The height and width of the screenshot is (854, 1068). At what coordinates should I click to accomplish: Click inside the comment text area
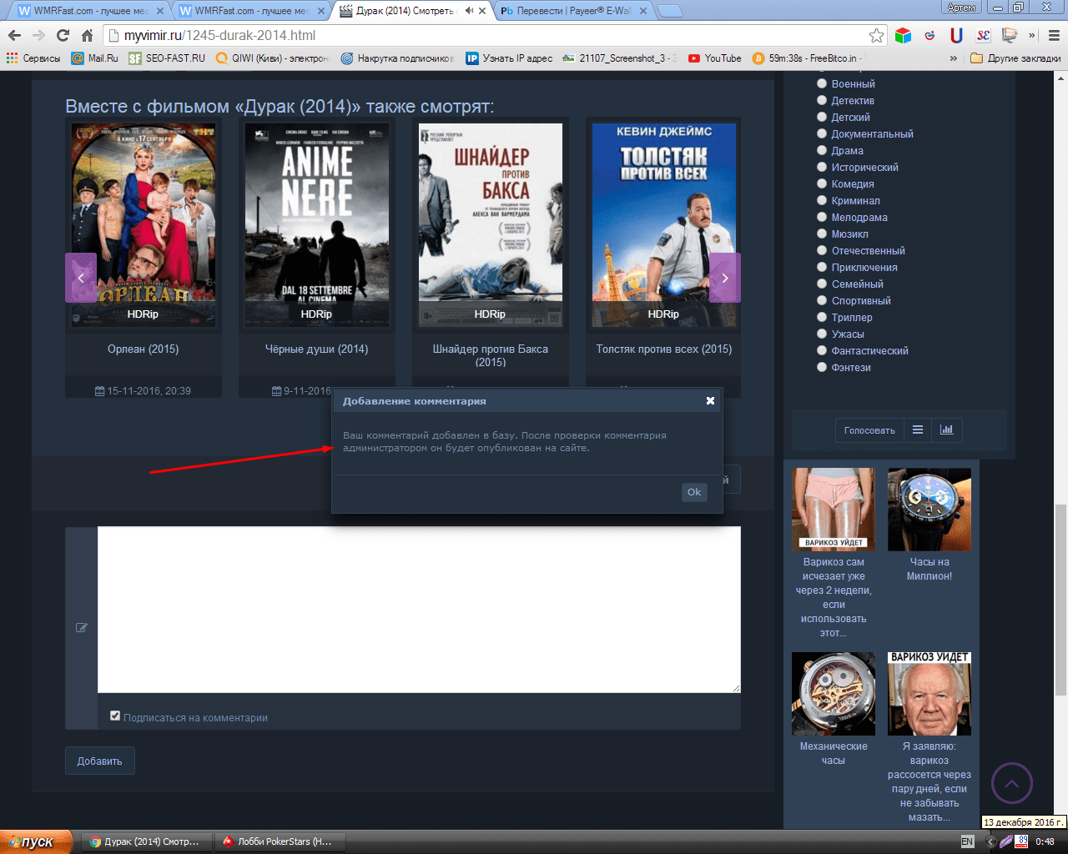(x=419, y=609)
